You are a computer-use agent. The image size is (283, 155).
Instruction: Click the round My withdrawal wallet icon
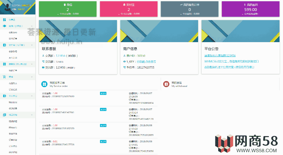pos(166,84)
